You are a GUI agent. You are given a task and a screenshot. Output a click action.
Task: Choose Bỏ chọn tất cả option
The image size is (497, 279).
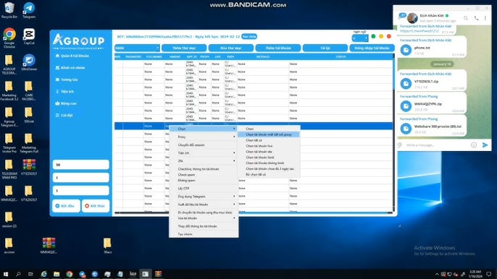click(x=269, y=174)
